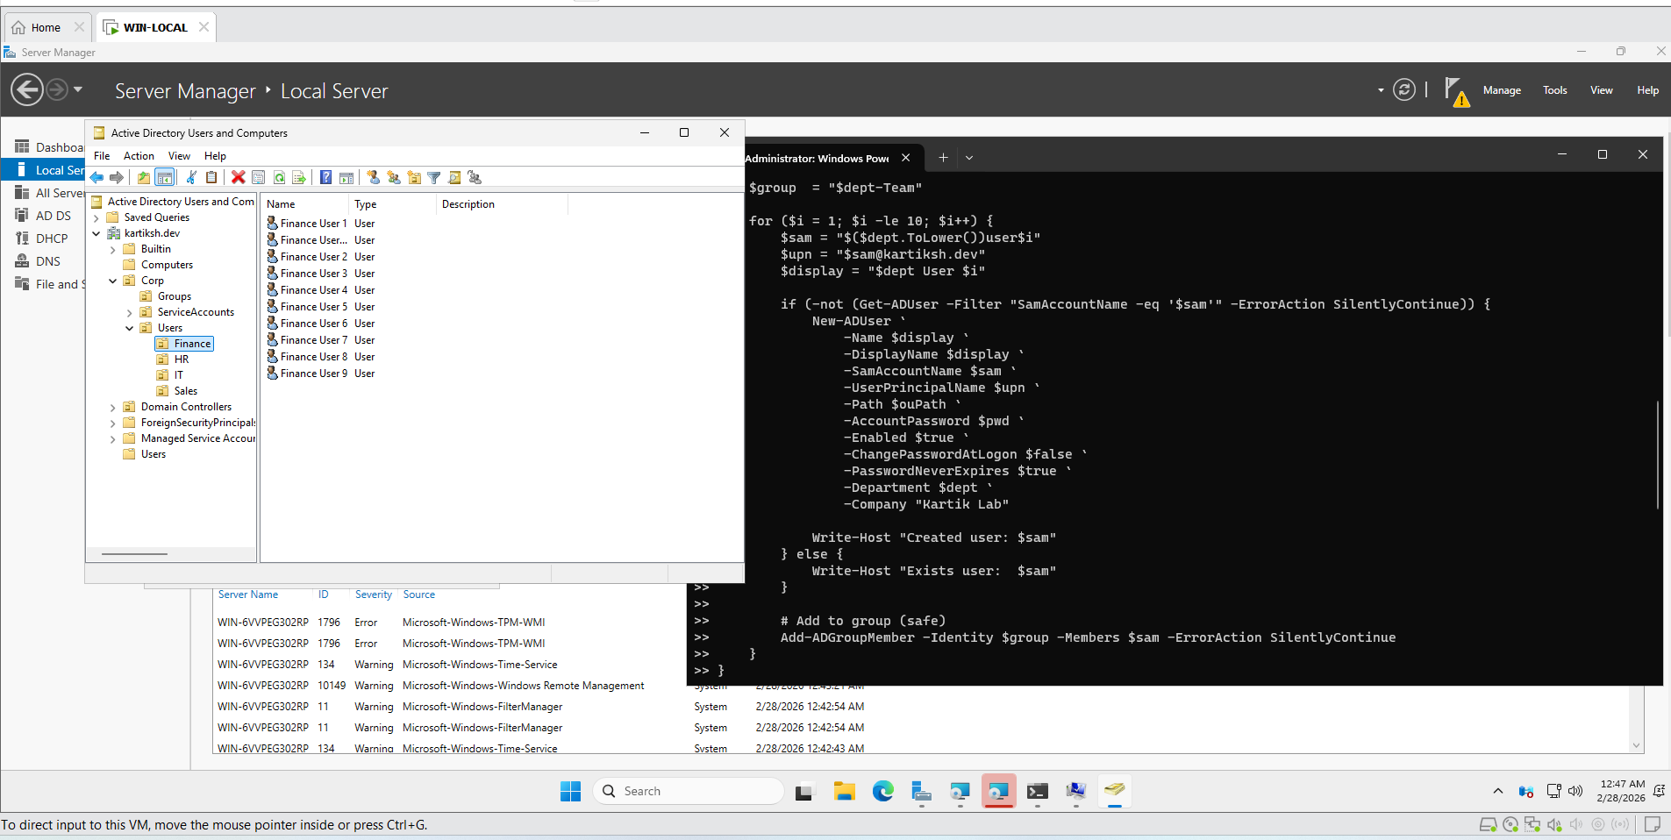Collapse the kartiksh.dev domain node
This screenshot has height=840, width=1671.
pyautogui.click(x=96, y=233)
